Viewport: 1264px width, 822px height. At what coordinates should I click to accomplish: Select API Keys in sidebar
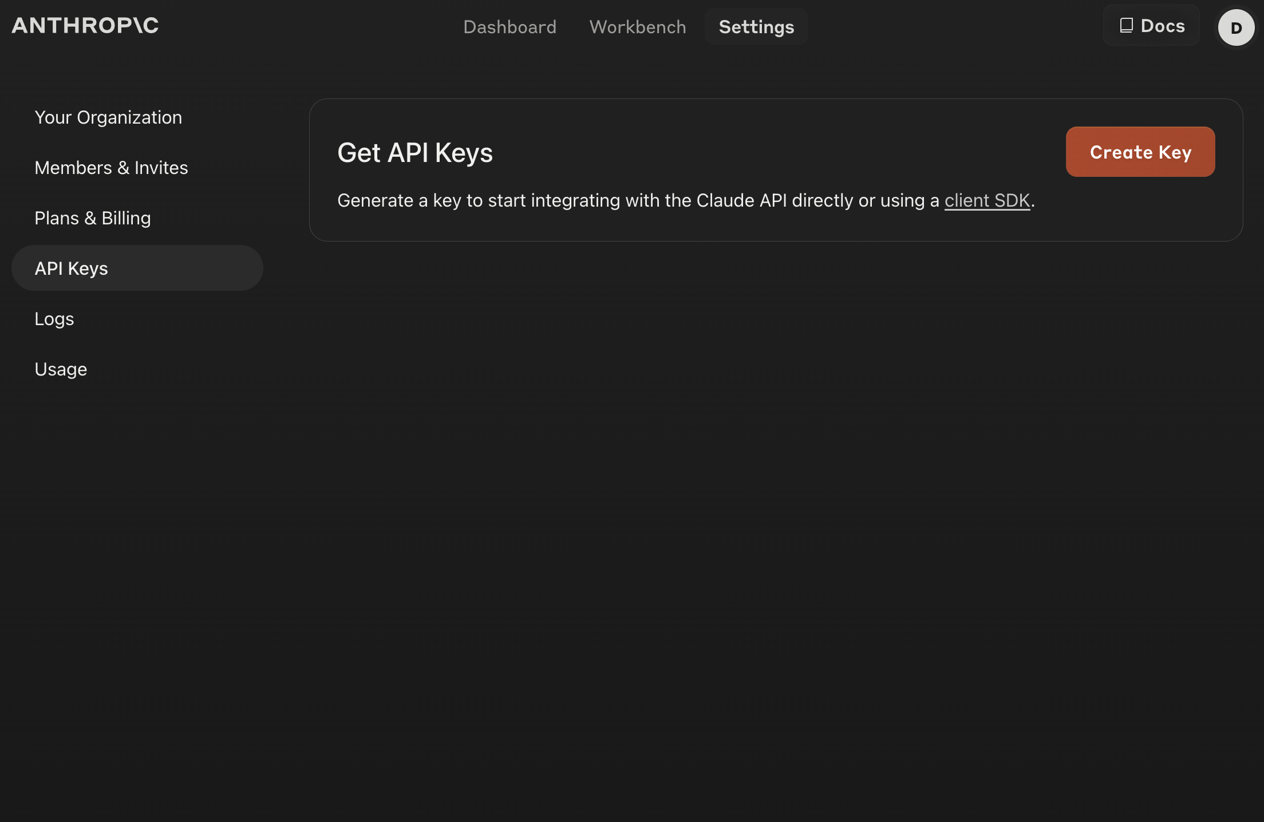(71, 268)
